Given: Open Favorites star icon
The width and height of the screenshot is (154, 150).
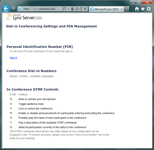Looking at the screenshot, I should [x=143, y=9].
